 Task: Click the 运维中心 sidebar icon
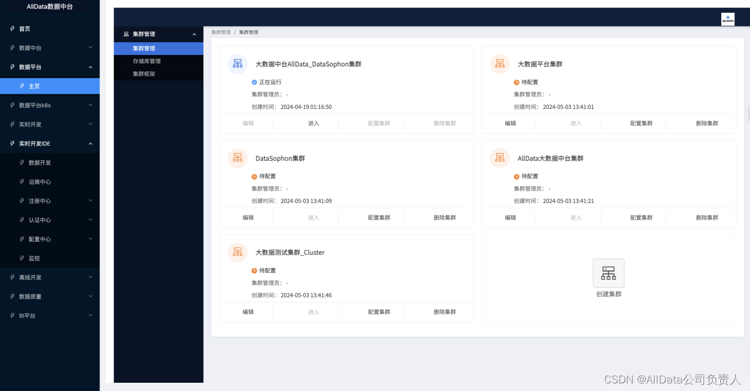point(22,182)
